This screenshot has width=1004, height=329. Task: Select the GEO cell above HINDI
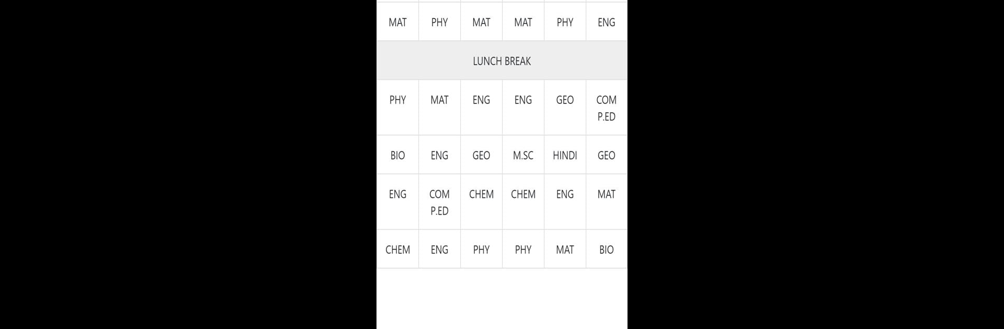tap(565, 108)
